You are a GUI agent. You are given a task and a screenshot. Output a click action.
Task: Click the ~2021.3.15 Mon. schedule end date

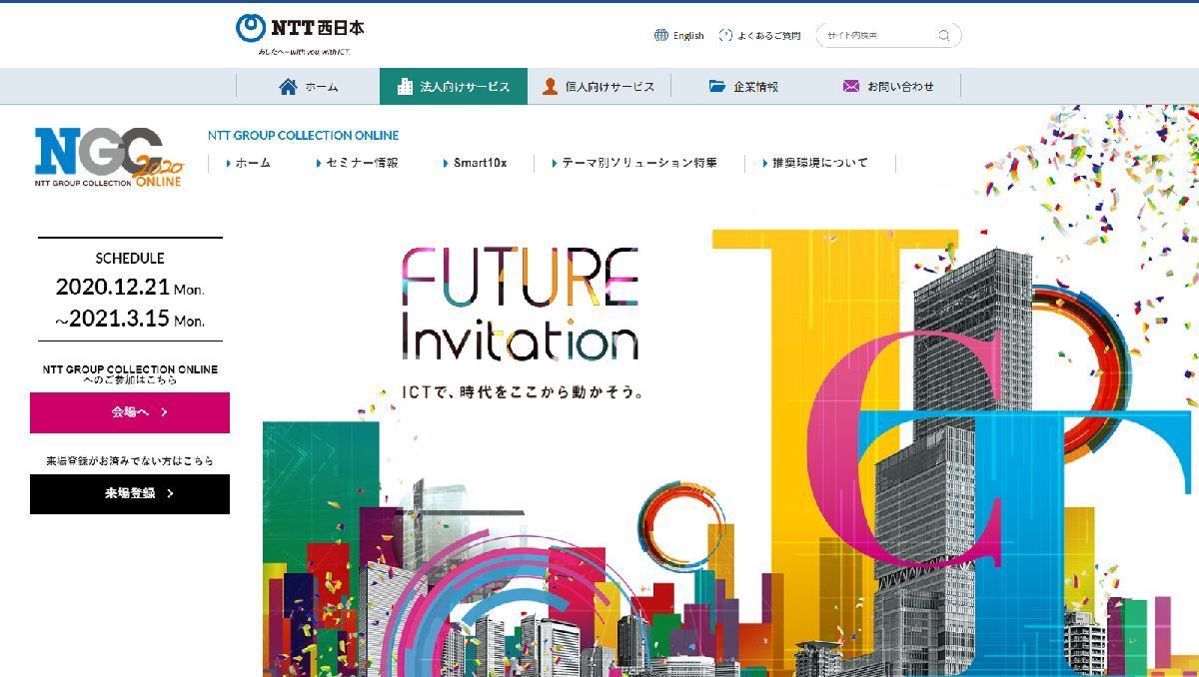(x=130, y=320)
